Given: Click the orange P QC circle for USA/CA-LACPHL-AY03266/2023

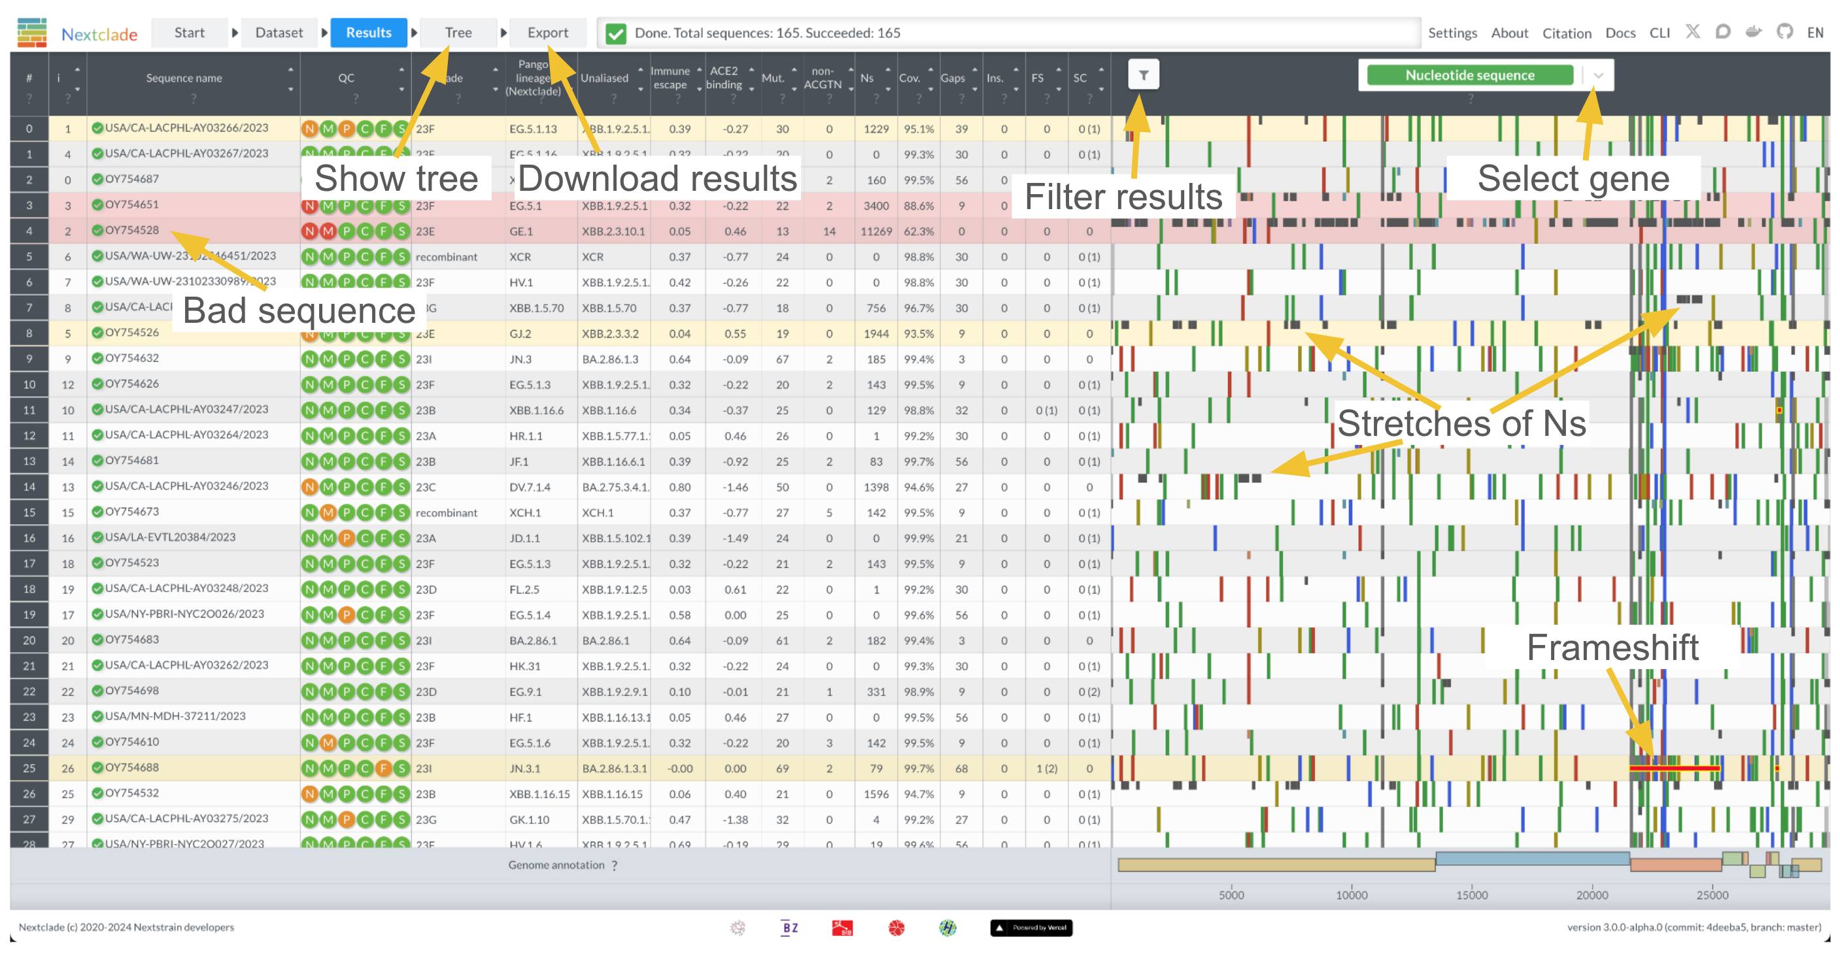Looking at the screenshot, I should (x=347, y=129).
